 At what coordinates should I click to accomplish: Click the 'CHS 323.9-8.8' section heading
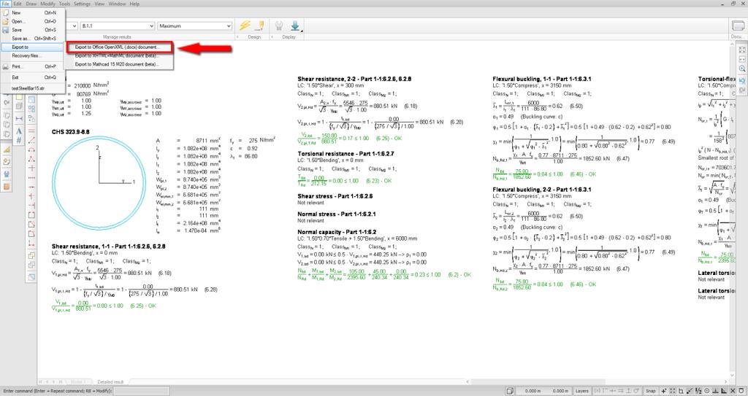[71, 131]
